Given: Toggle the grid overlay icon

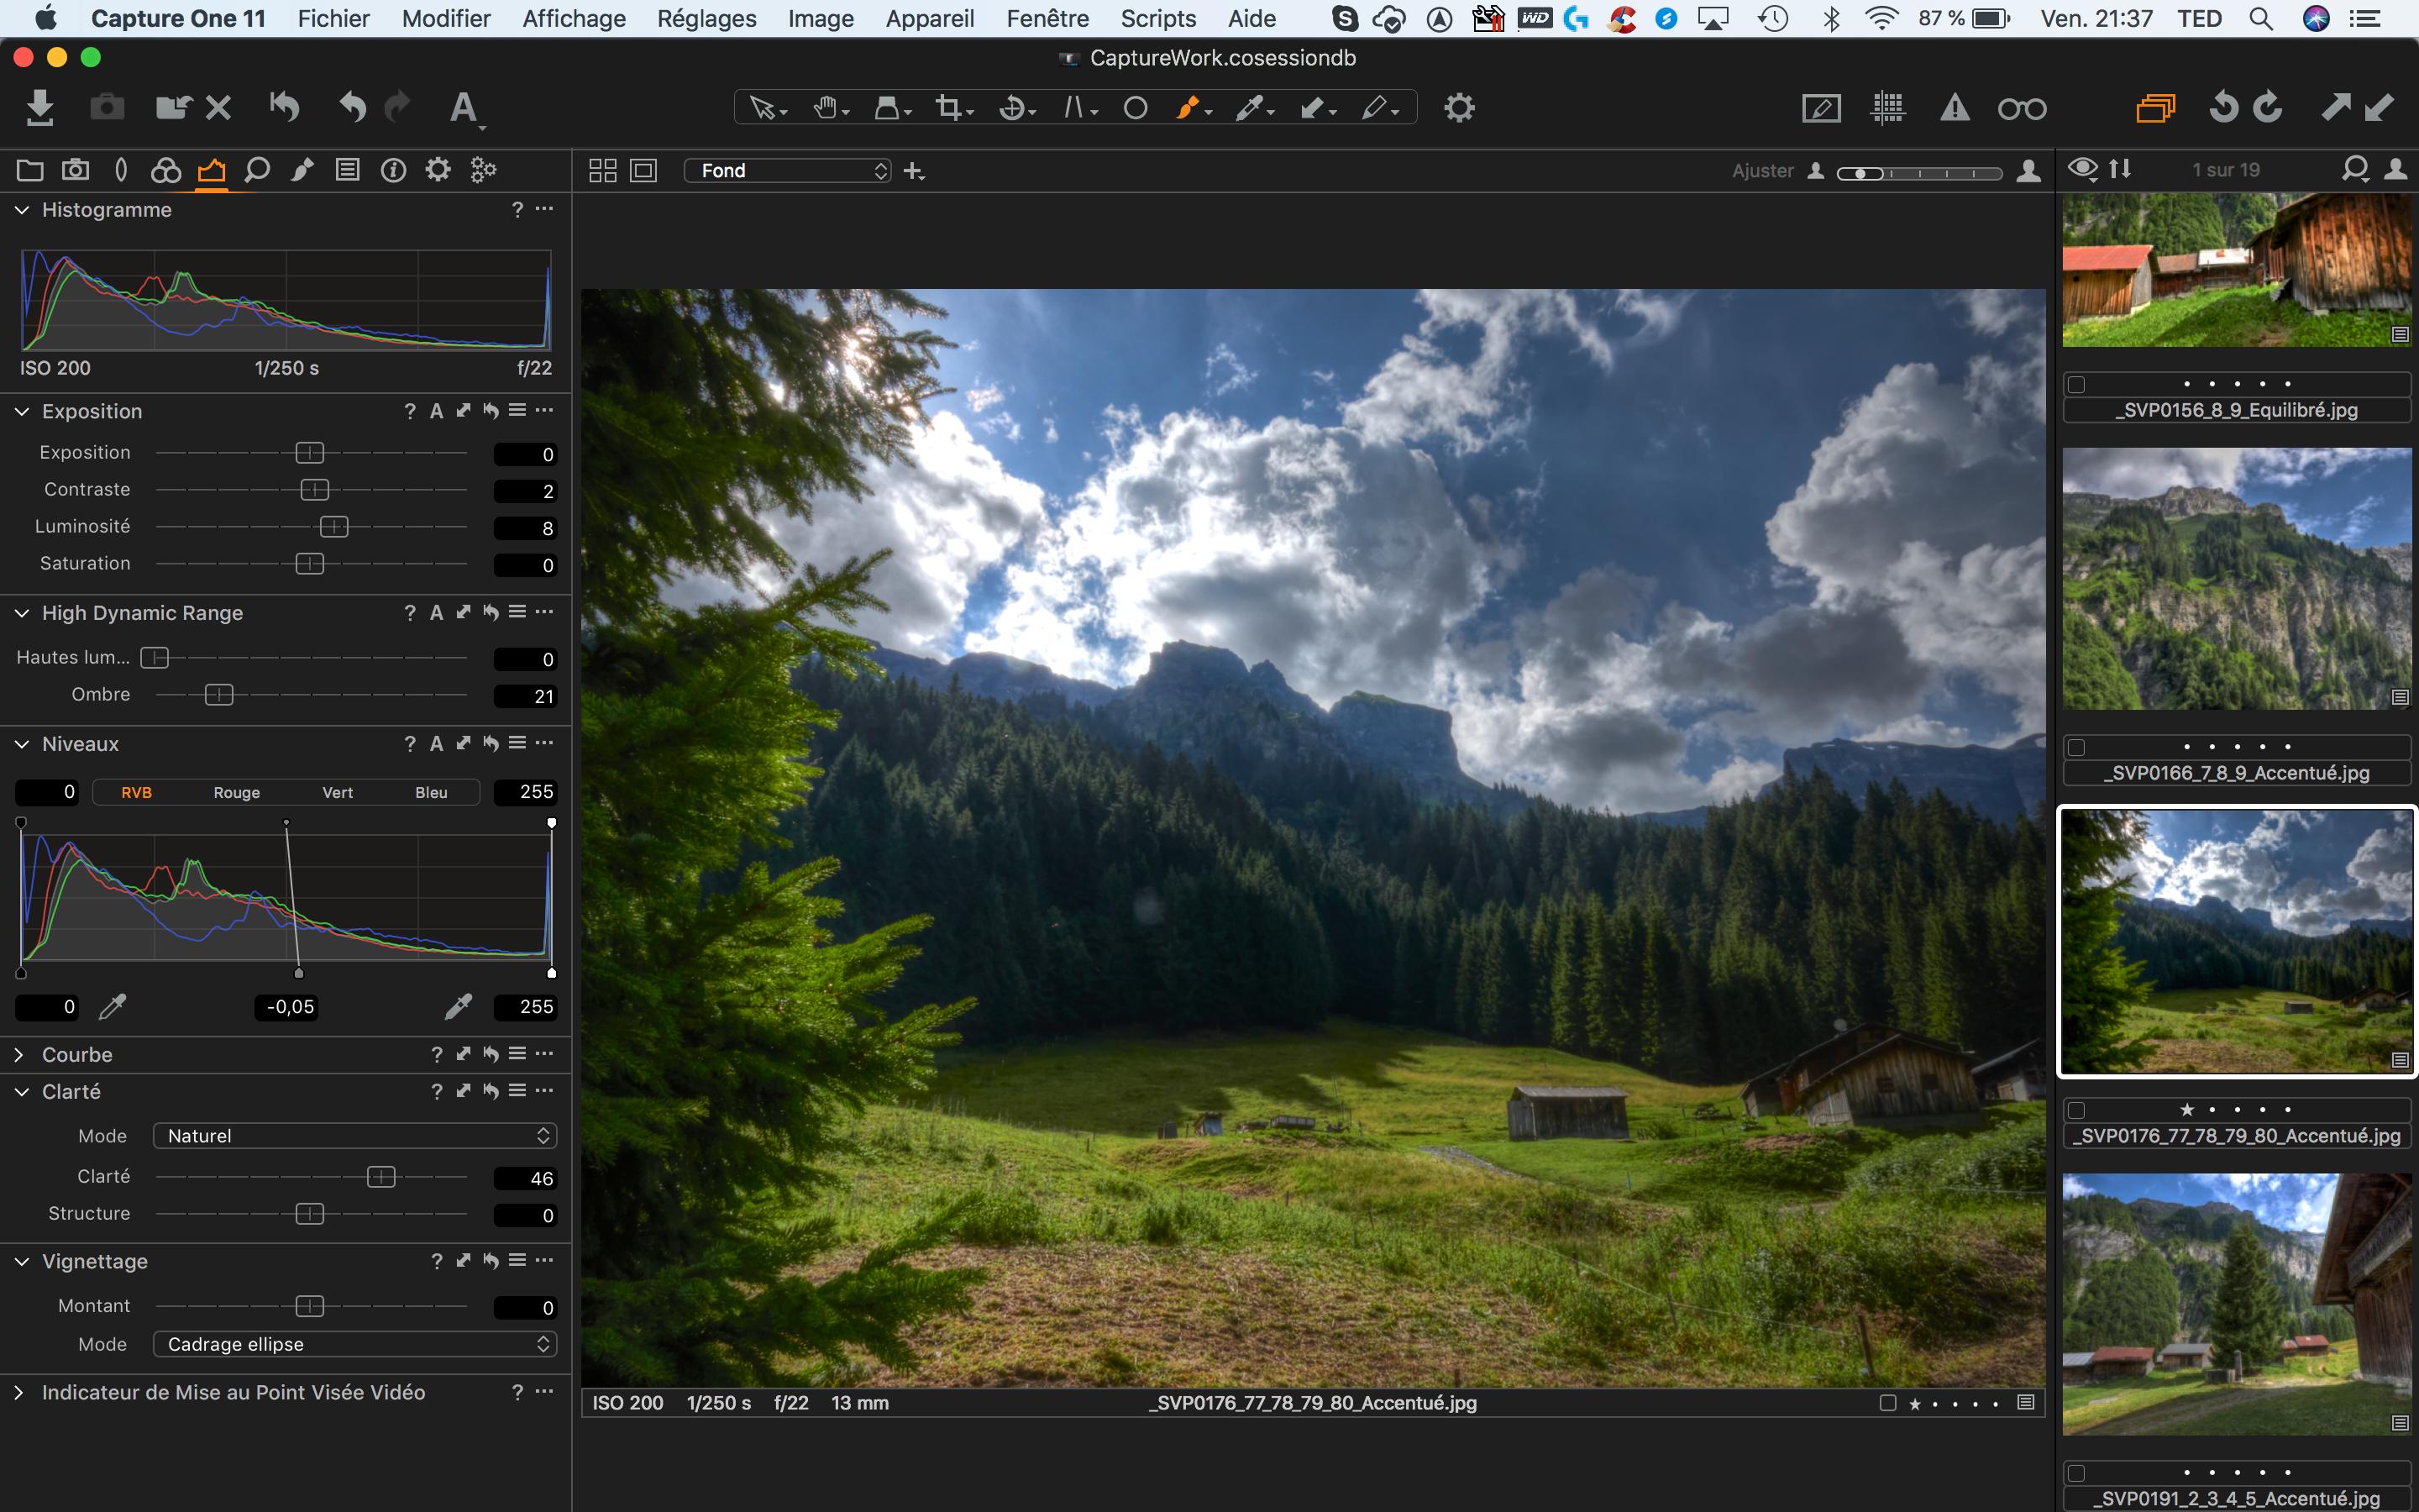Looking at the screenshot, I should click(x=1887, y=108).
